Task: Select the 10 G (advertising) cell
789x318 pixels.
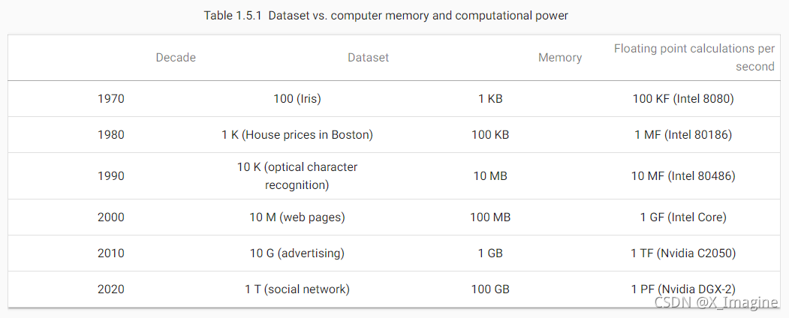Action: click(297, 253)
